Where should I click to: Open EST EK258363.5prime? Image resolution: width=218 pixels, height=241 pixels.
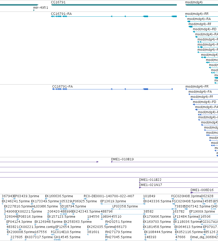point(78,222)
